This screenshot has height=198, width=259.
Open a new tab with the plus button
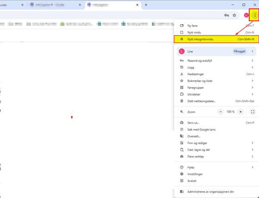point(146,5)
